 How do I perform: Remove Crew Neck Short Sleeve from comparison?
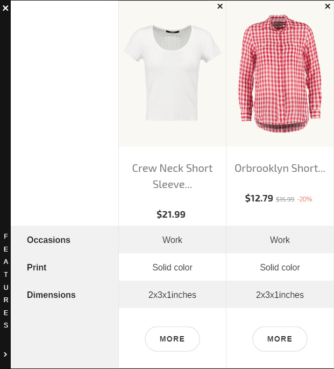tap(220, 6)
